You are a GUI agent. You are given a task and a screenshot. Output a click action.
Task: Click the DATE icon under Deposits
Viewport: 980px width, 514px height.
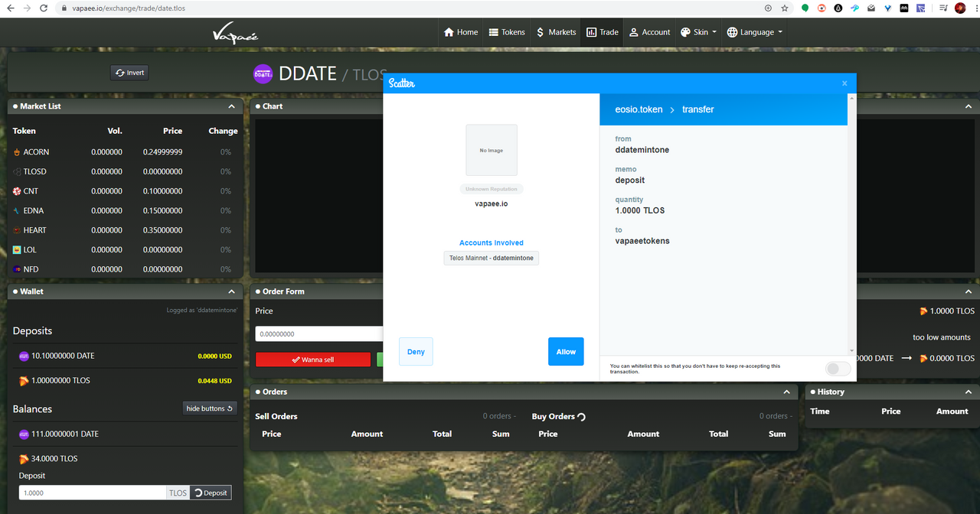point(24,356)
